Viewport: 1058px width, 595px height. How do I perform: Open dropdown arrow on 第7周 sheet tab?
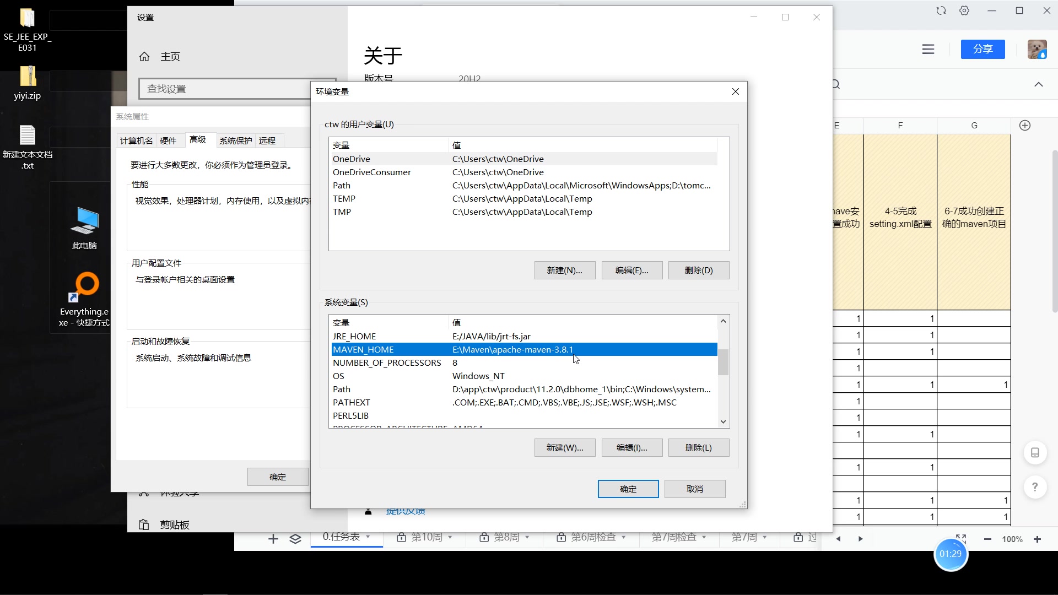765,537
